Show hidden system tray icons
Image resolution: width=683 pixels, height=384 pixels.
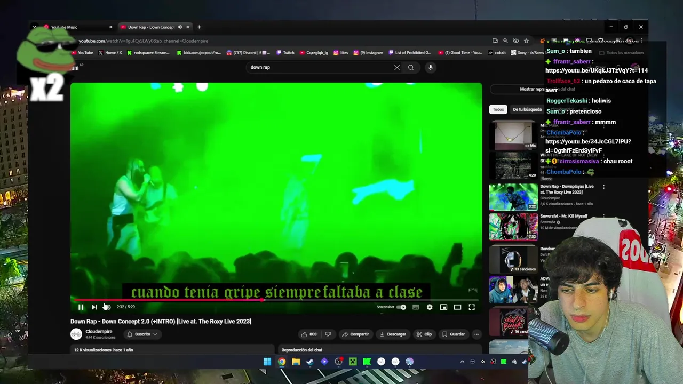[462, 362]
